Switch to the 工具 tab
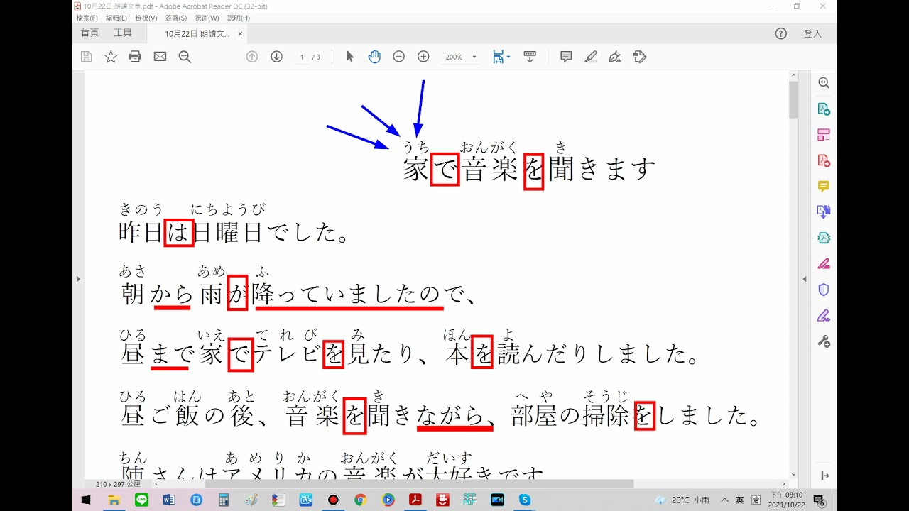 point(123,33)
